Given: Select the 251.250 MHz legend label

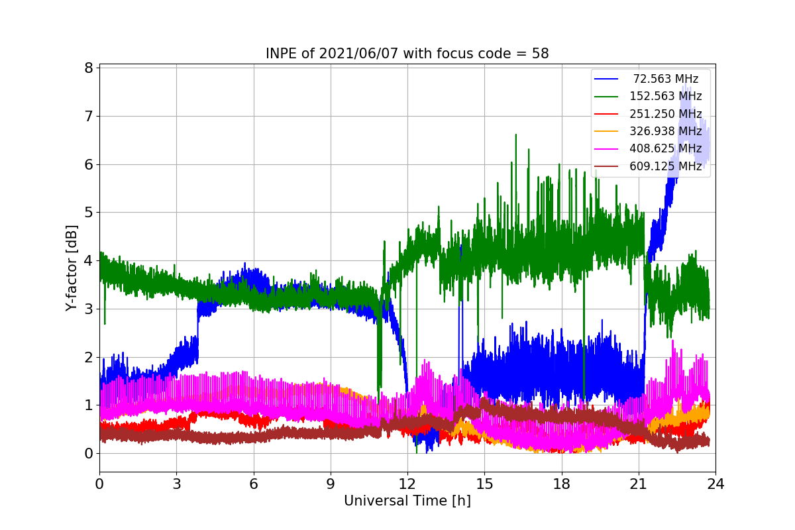Looking at the screenshot, I should tap(665, 114).
